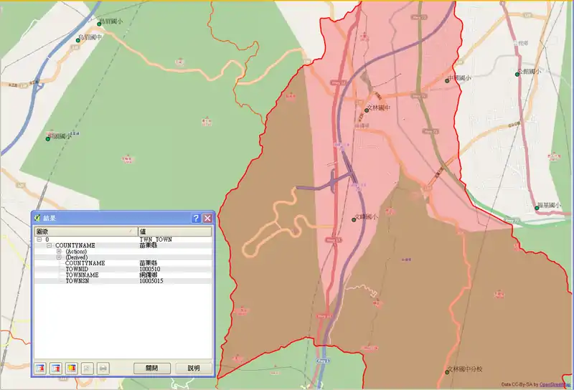Click the green marker for 中興國小
The width and height of the screenshot is (574, 390).
tap(447, 80)
